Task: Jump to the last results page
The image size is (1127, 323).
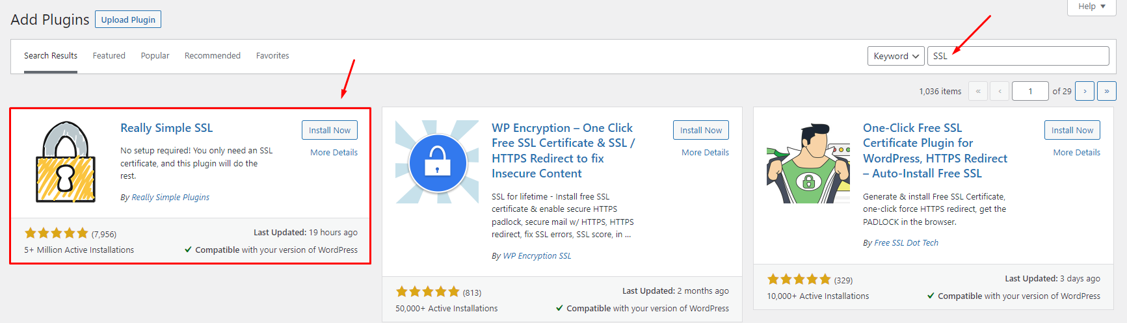Action: click(x=1107, y=91)
